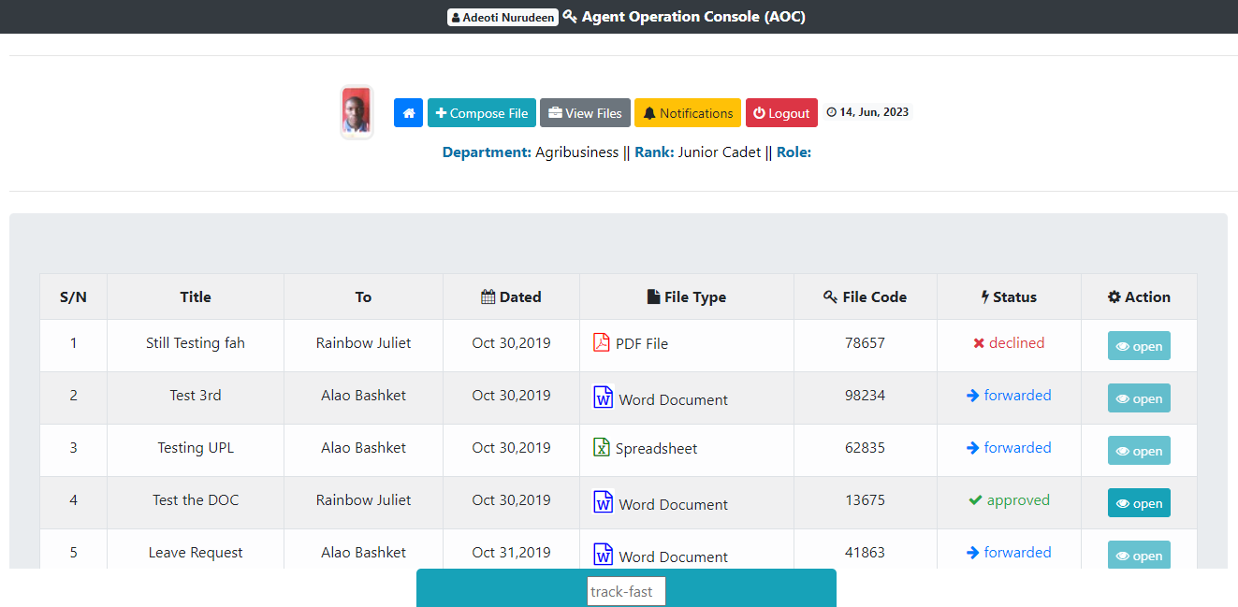
Task: Show Notifications
Action: (688, 113)
